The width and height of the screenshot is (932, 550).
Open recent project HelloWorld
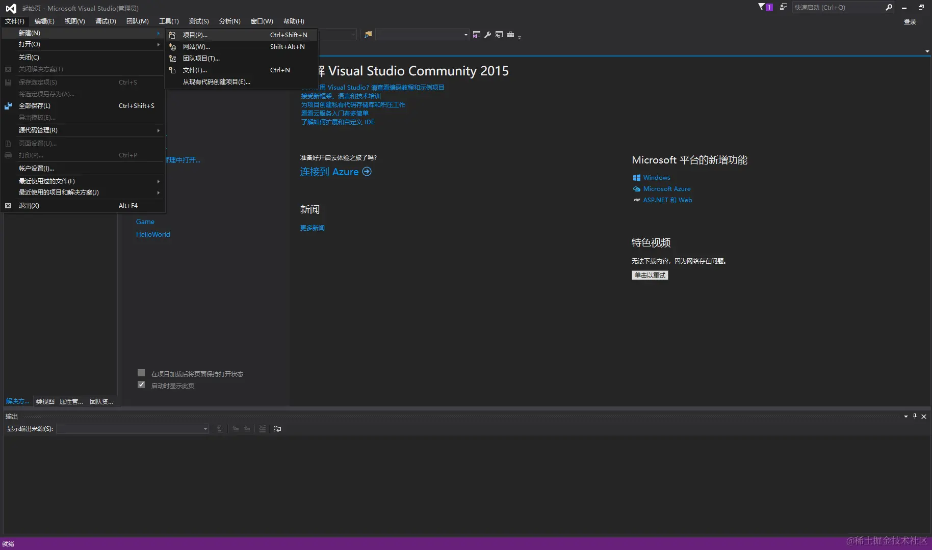(x=153, y=234)
